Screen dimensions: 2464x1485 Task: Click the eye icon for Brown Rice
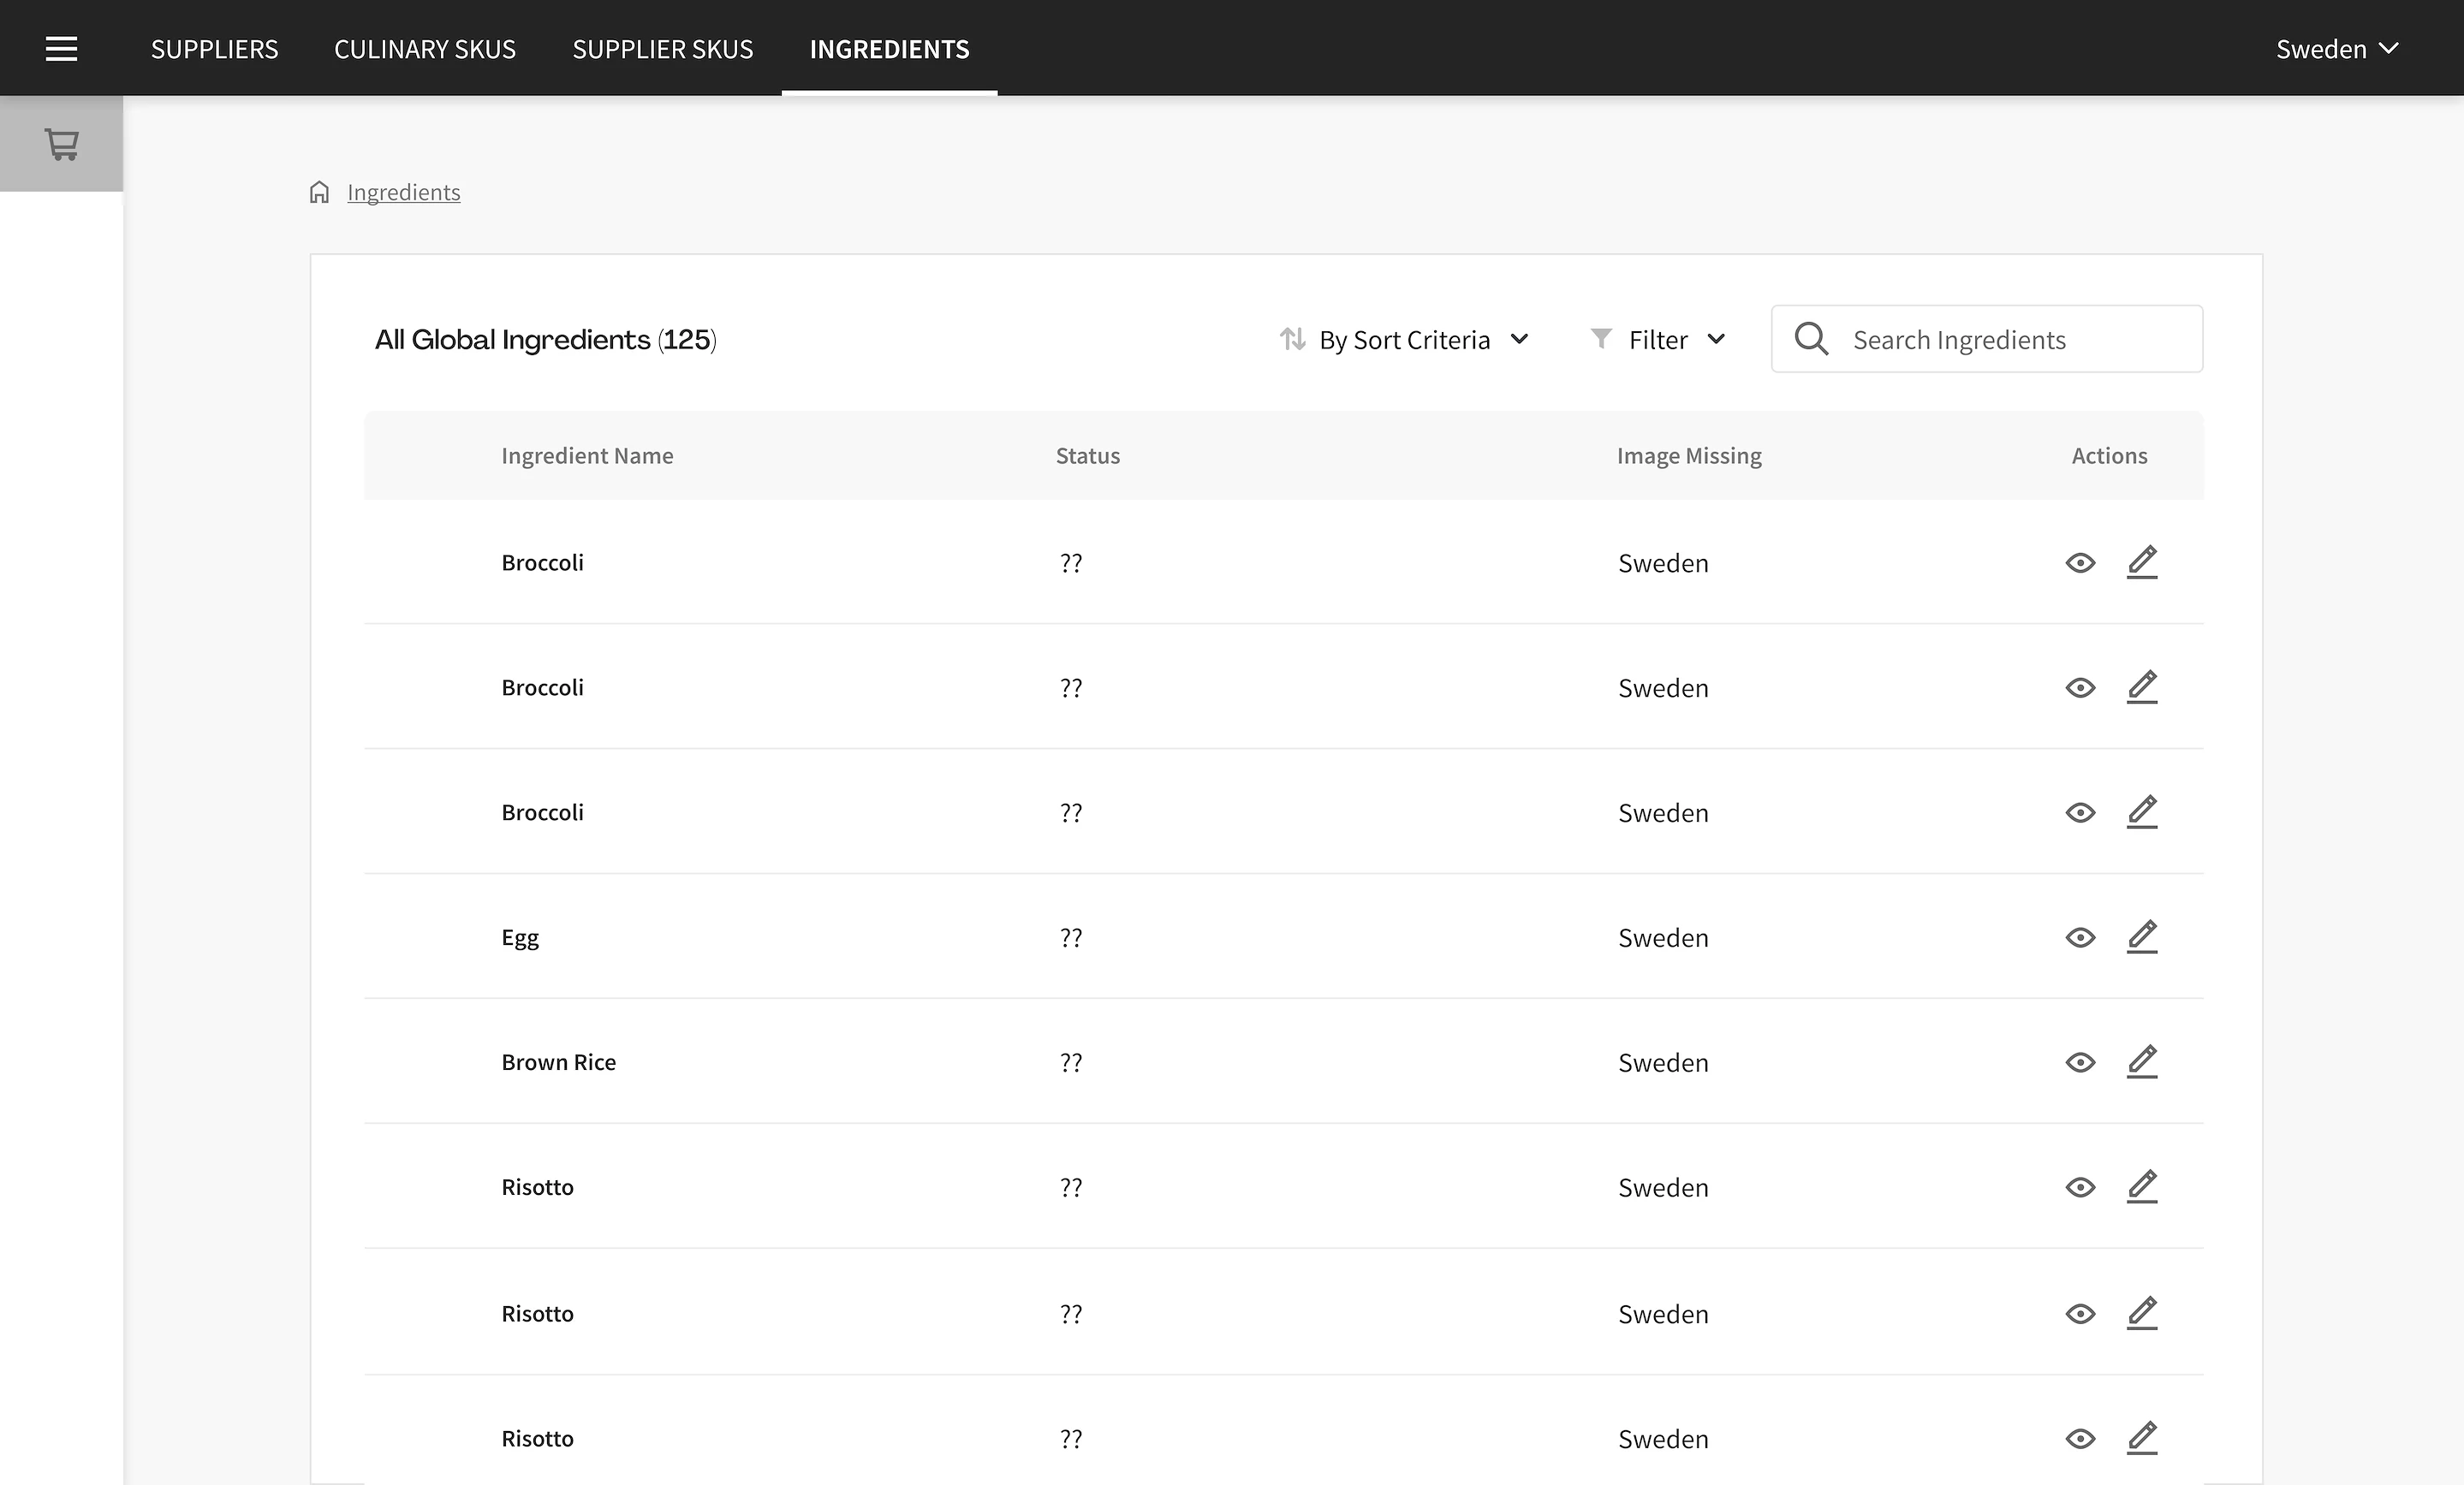2080,1063
